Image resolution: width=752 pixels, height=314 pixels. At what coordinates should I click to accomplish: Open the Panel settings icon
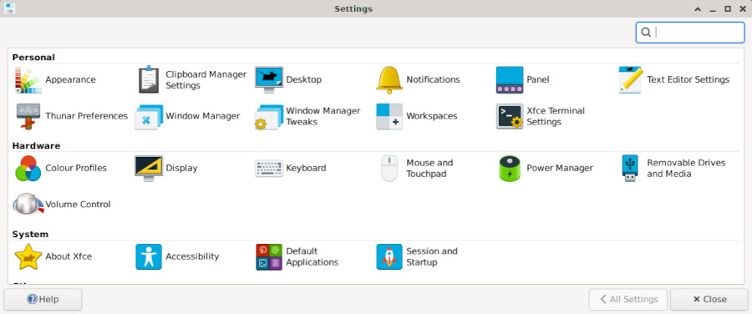click(510, 80)
